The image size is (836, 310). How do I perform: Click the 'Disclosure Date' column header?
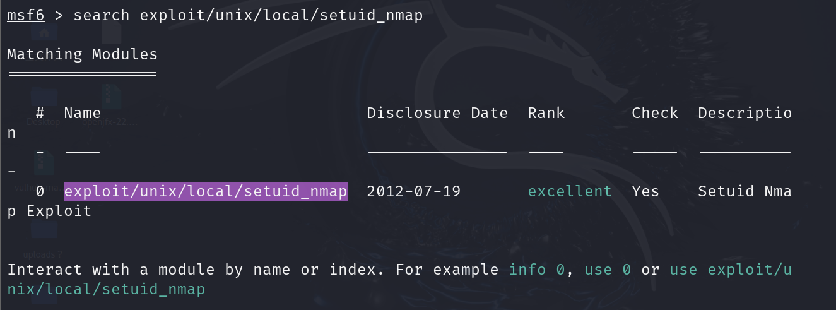pyautogui.click(x=437, y=113)
